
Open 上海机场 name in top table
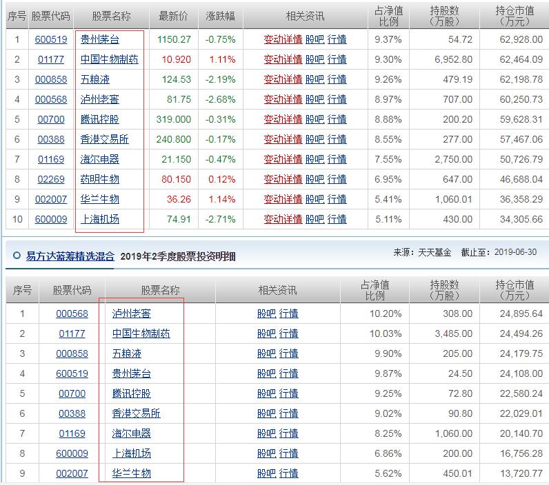(100, 219)
